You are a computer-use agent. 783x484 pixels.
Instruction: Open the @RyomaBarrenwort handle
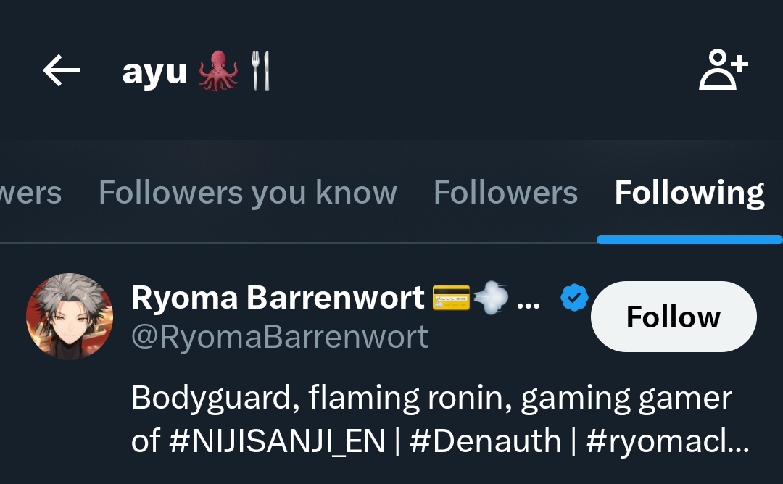(x=280, y=337)
